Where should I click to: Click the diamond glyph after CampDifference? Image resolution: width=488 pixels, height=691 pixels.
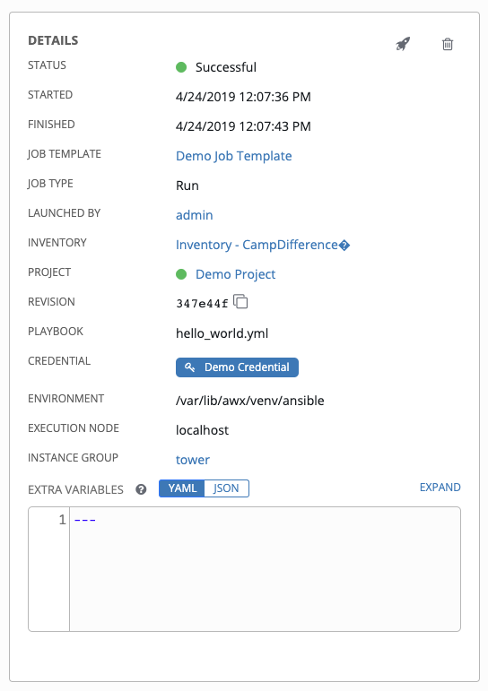[x=344, y=245]
